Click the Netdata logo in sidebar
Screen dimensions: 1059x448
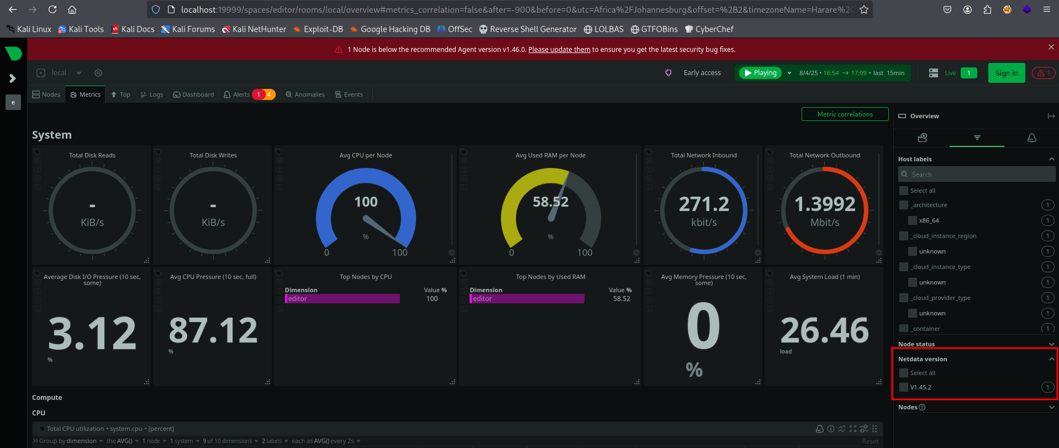(13, 54)
